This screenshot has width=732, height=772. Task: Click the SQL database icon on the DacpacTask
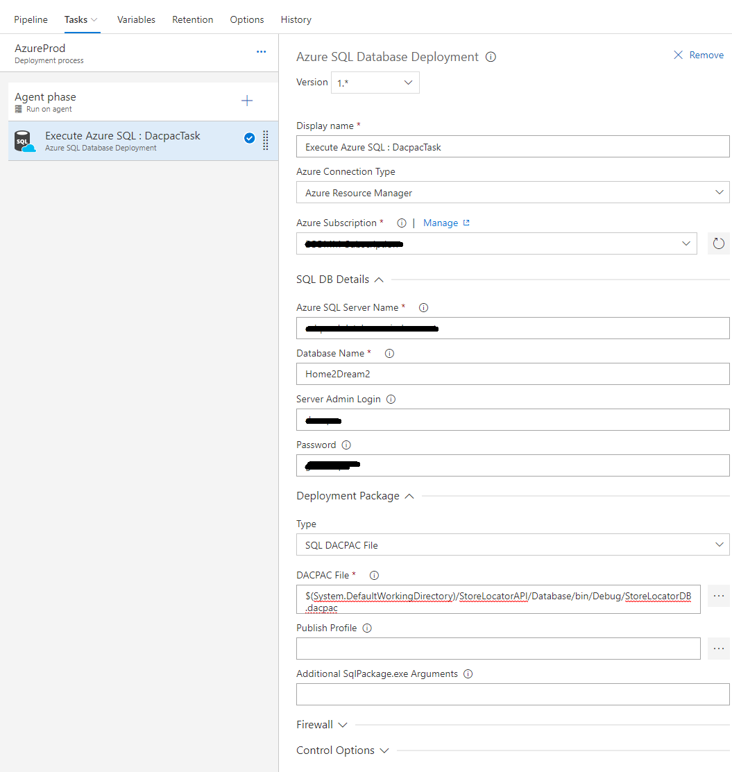(x=25, y=141)
